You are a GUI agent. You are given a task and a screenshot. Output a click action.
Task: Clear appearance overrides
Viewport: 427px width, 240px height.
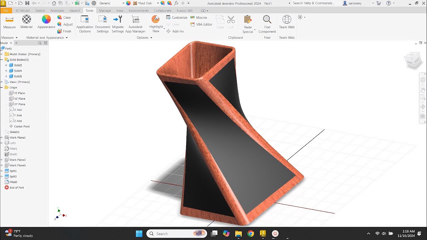(64, 18)
